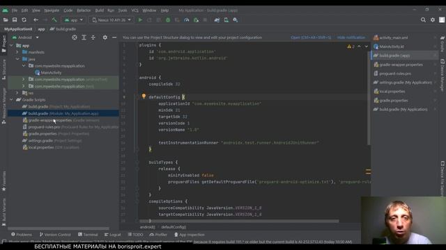Viewport: 446px width, 250px height.
Task: Click the Save All toolbar icon
Action: pos(15,20)
